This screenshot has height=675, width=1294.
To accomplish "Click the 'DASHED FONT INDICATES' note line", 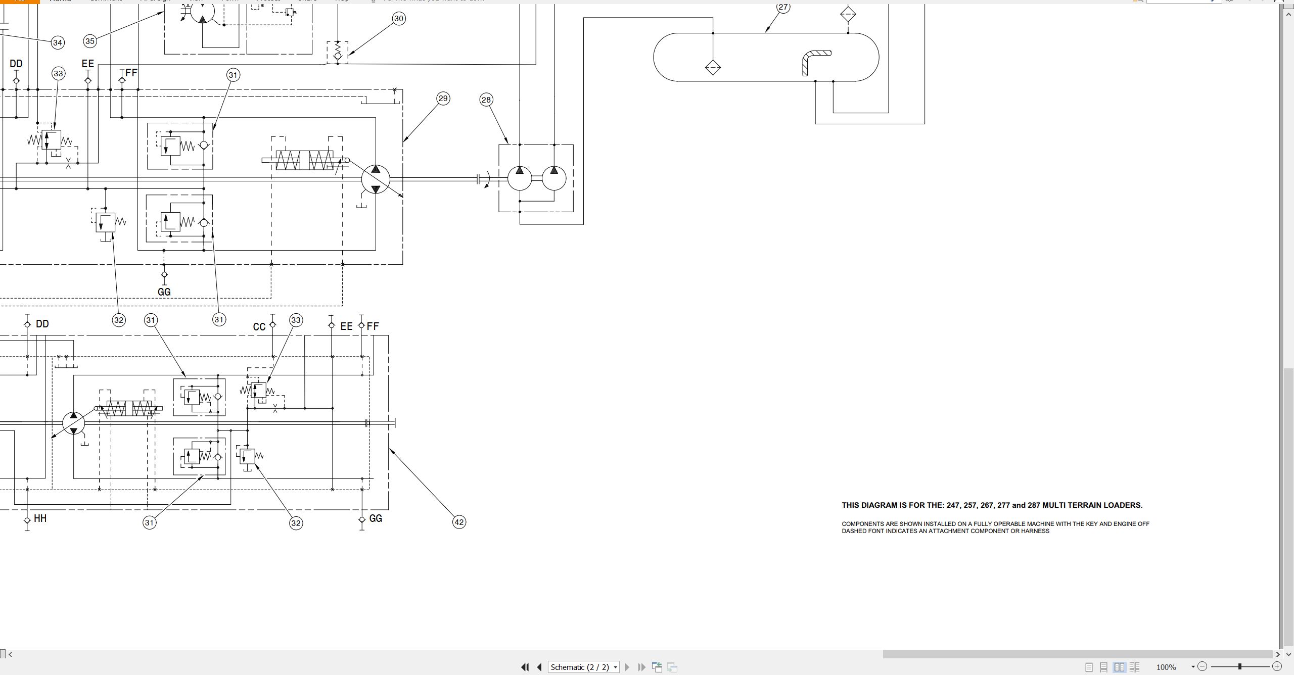I will point(945,531).
